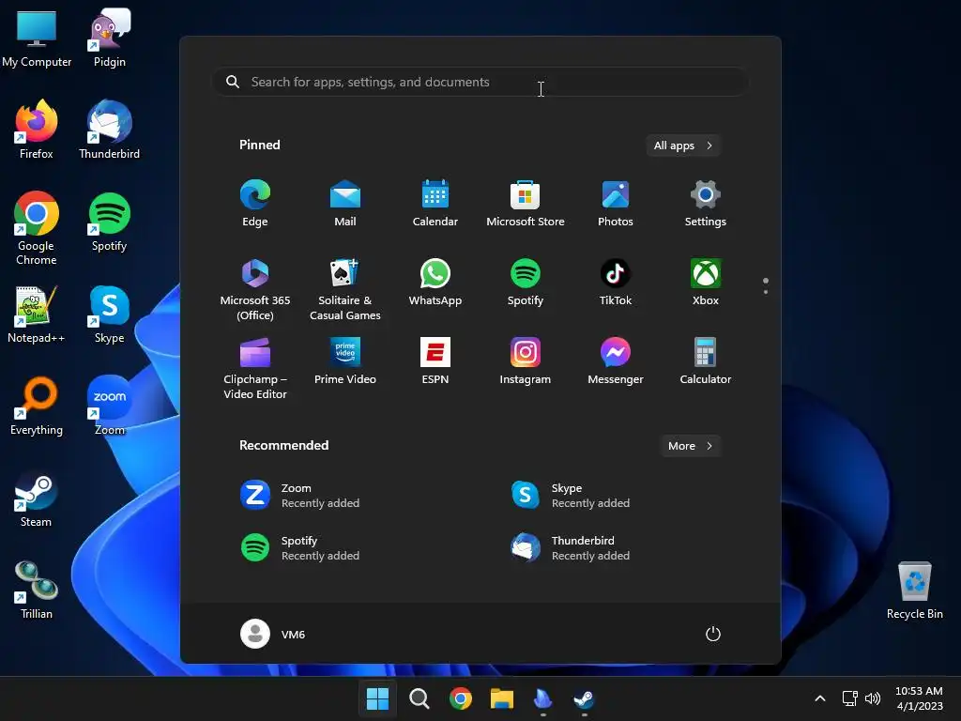
Task: Open the network tray icon
Action: pos(849,698)
